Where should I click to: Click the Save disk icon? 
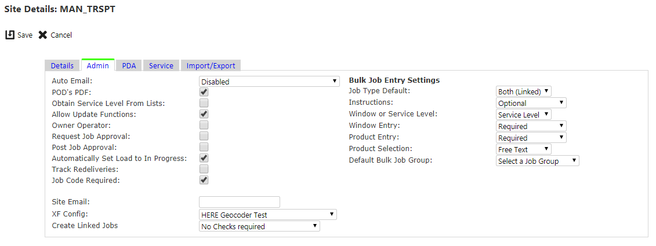pos(10,35)
